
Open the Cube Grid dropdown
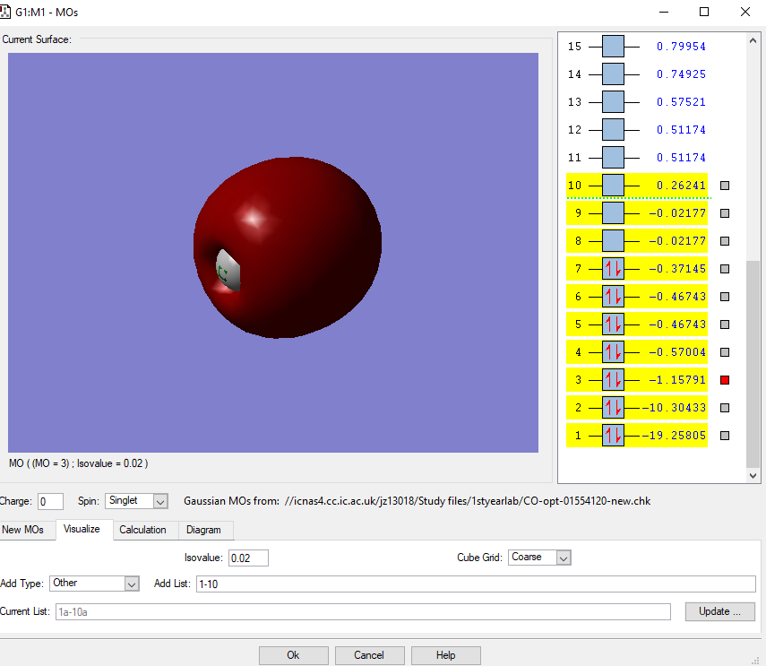pyautogui.click(x=539, y=558)
